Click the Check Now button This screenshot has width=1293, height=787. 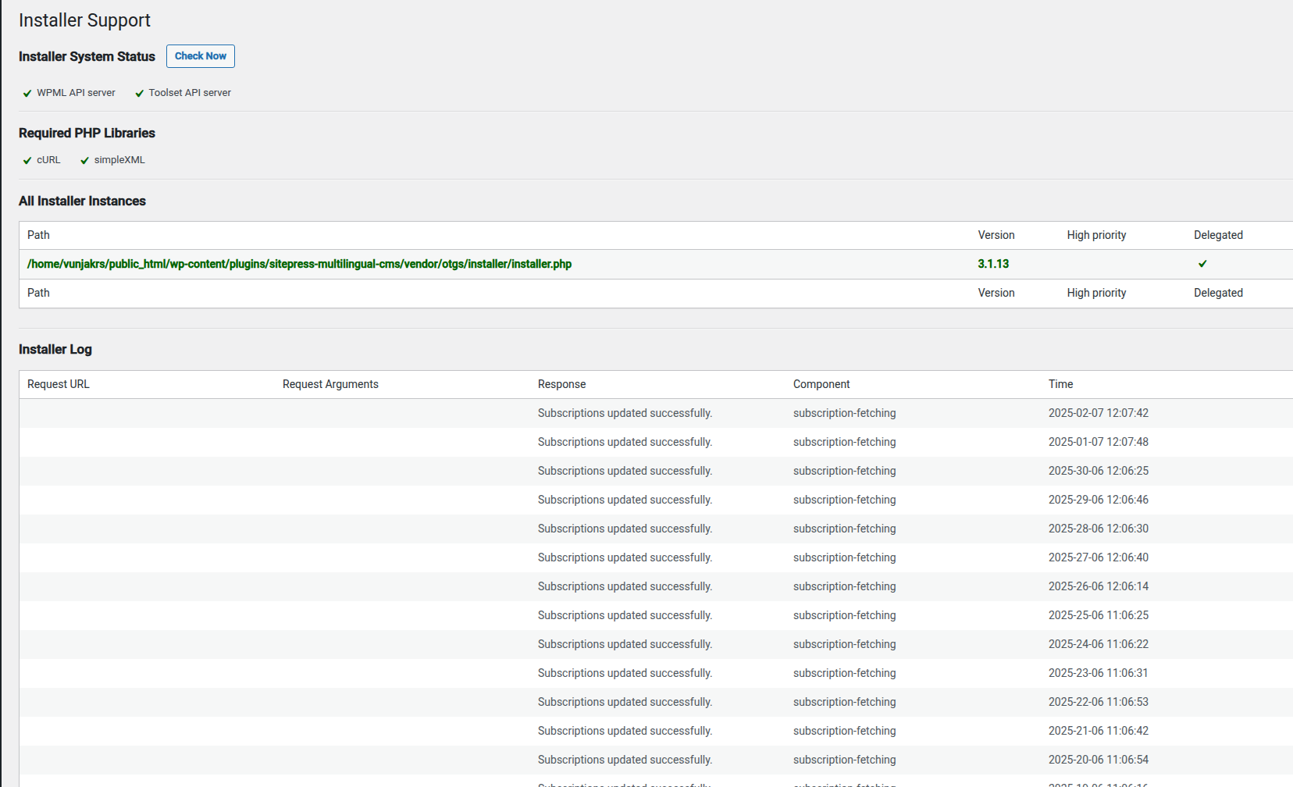201,56
